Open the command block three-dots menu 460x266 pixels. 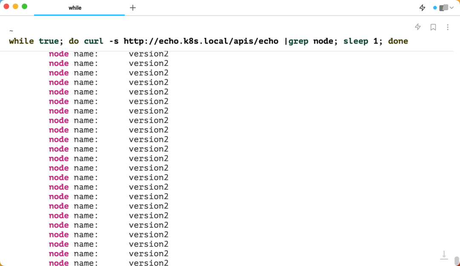click(x=448, y=27)
